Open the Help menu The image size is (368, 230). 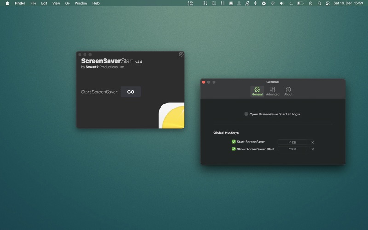click(96, 3)
